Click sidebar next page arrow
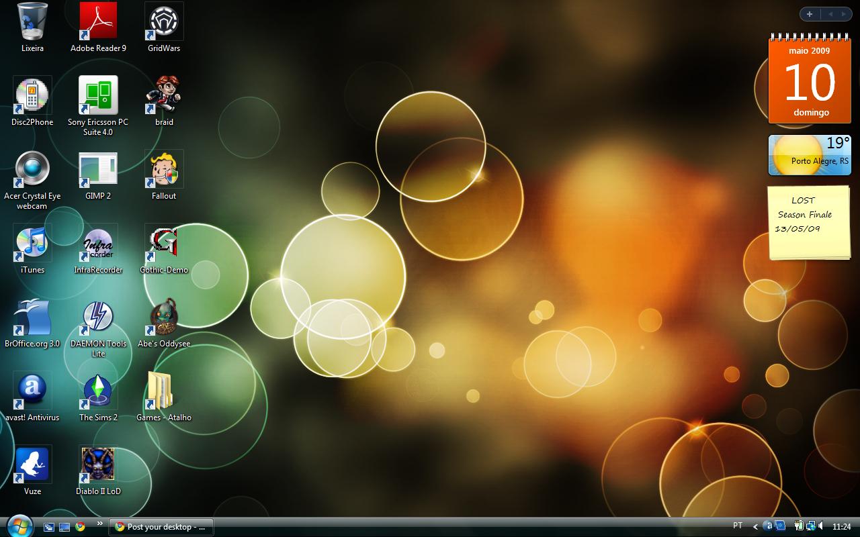 (844, 14)
